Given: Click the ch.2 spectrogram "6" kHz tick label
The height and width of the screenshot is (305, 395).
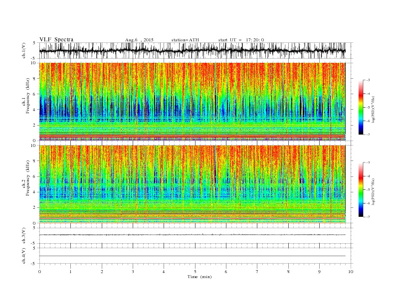Looking at the screenshot, I should (x=35, y=176).
